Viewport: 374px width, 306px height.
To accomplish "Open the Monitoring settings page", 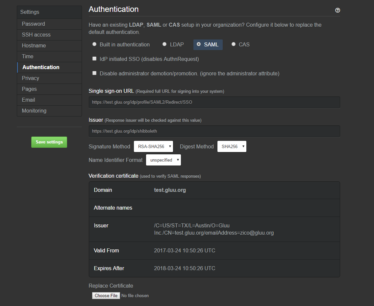I will click(x=34, y=111).
